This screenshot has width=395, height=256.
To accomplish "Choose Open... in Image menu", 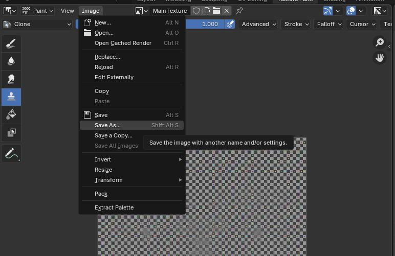I will pos(131,33).
